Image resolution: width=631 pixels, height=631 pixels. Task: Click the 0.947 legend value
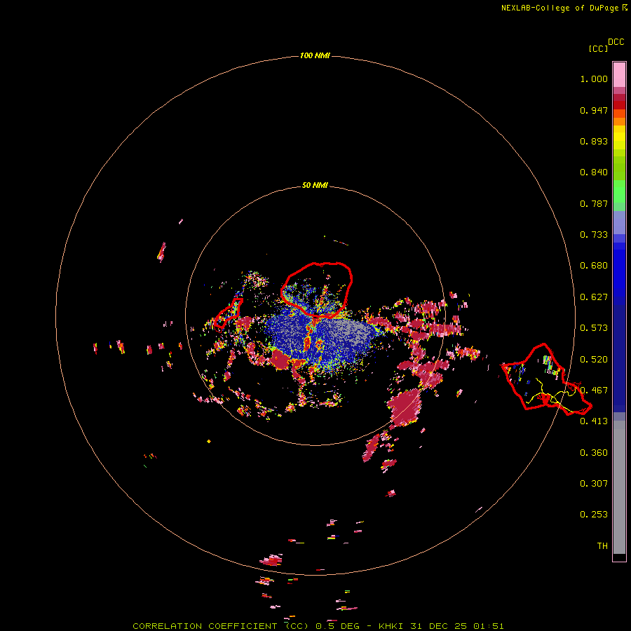(594, 110)
